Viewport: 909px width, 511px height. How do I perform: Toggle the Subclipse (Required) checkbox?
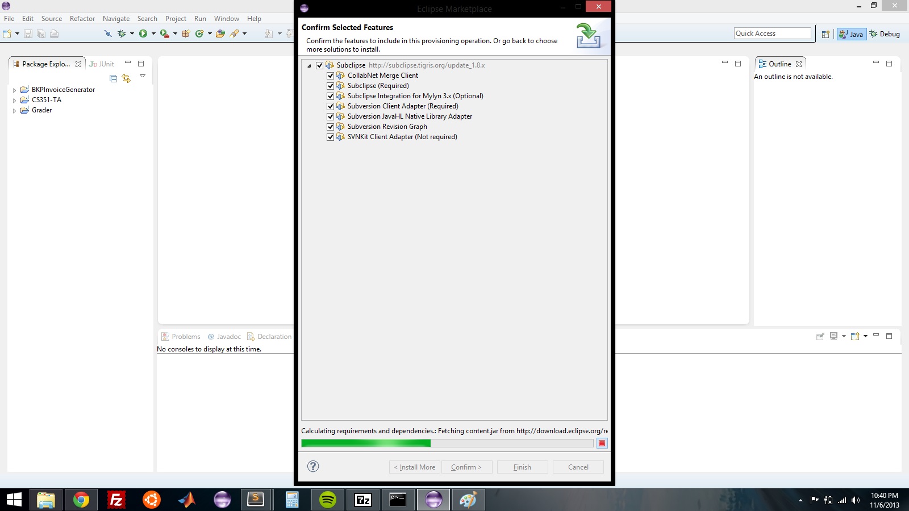[330, 86]
